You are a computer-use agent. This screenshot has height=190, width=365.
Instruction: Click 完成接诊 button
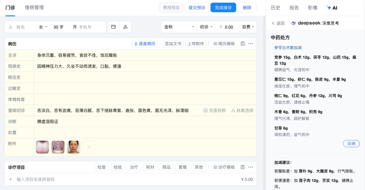tap(223, 7)
